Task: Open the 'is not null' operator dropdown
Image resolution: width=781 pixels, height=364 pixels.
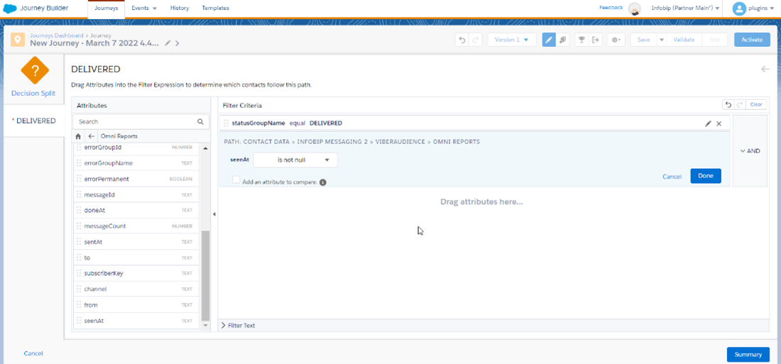Action: coord(295,160)
